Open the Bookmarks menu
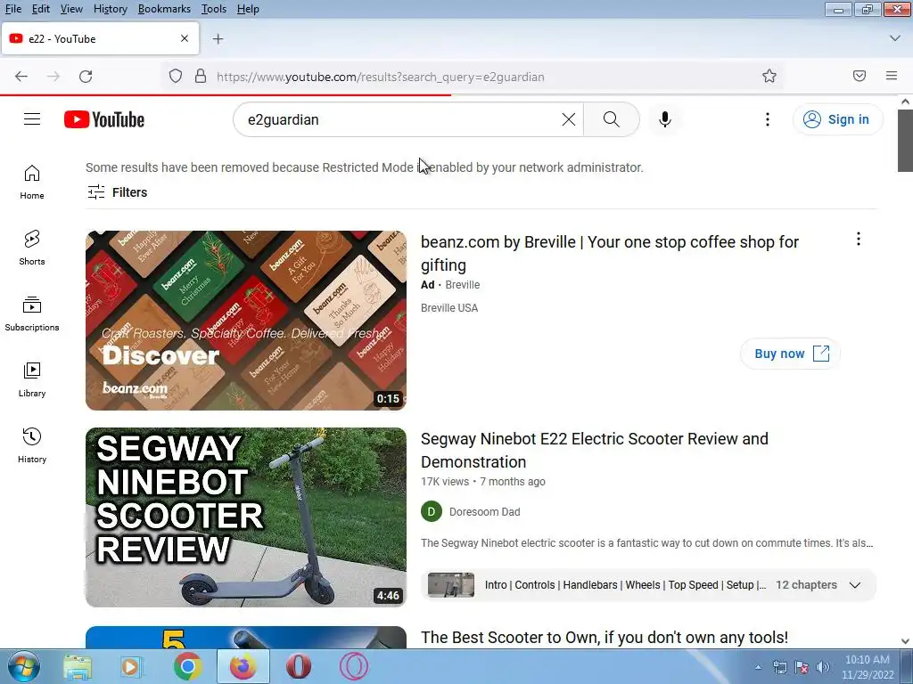This screenshot has height=684, width=913. [x=164, y=9]
